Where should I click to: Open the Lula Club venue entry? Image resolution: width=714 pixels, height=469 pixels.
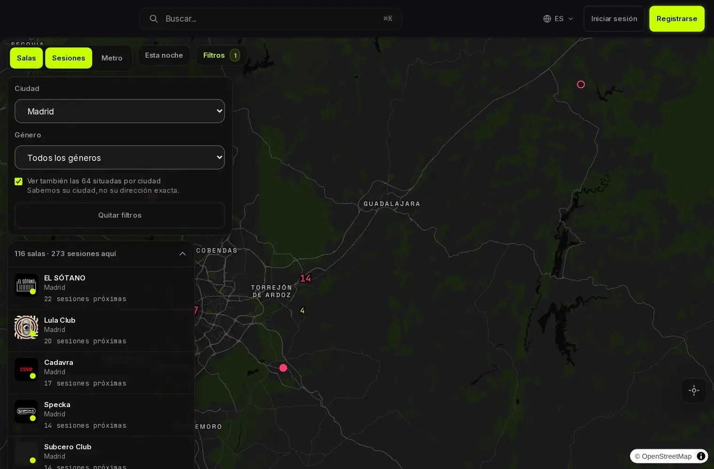[101, 331]
